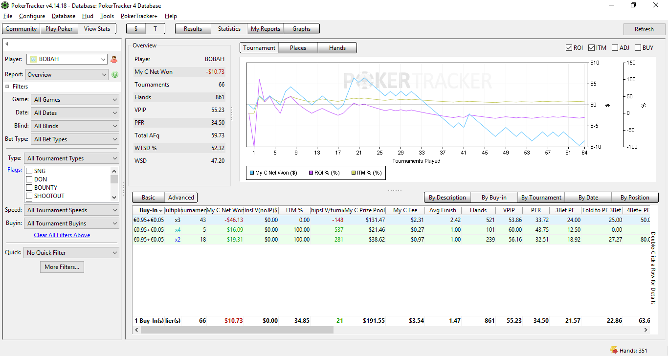Expand the Quick filter dropdown
The image size is (668, 356).
[x=72, y=253]
